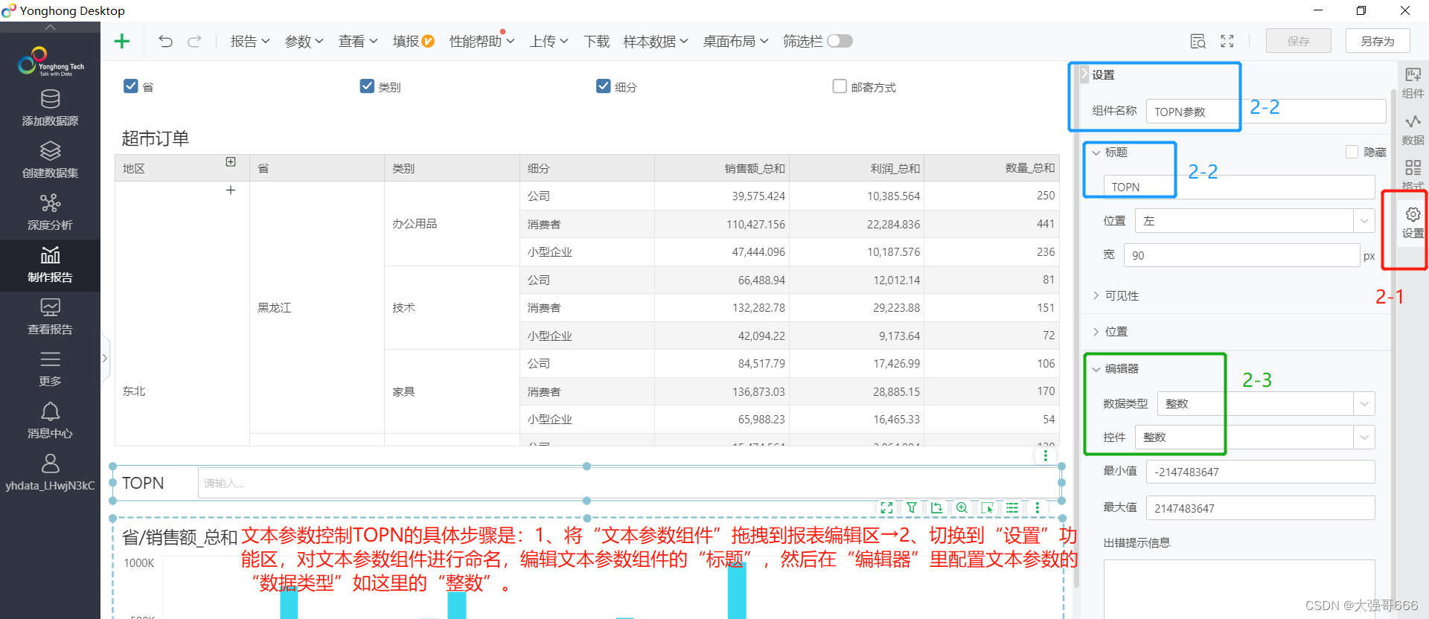Edit the title field containing TOPN

coord(1239,187)
